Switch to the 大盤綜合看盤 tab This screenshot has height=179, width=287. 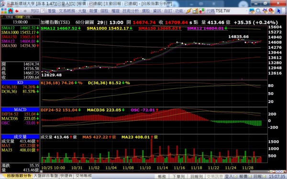click(46, 176)
